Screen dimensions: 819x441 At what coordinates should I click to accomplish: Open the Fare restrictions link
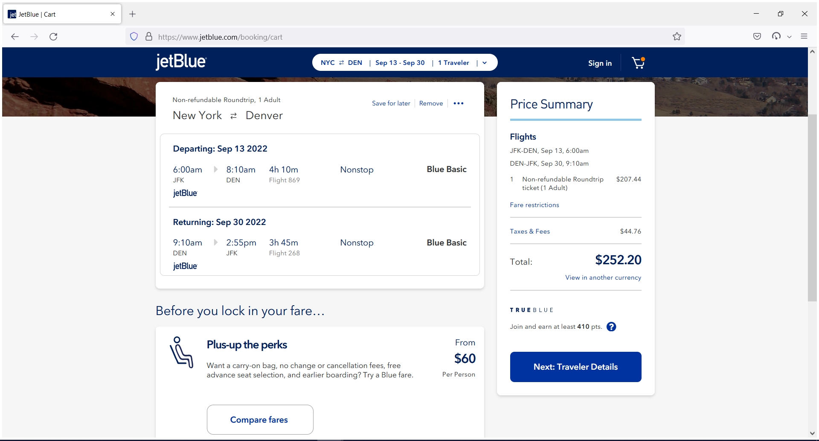[534, 205]
